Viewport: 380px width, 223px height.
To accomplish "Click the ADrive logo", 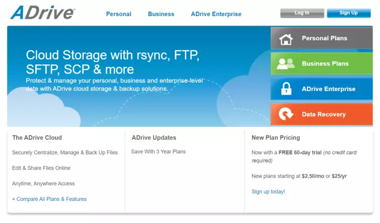I will coord(42,13).
